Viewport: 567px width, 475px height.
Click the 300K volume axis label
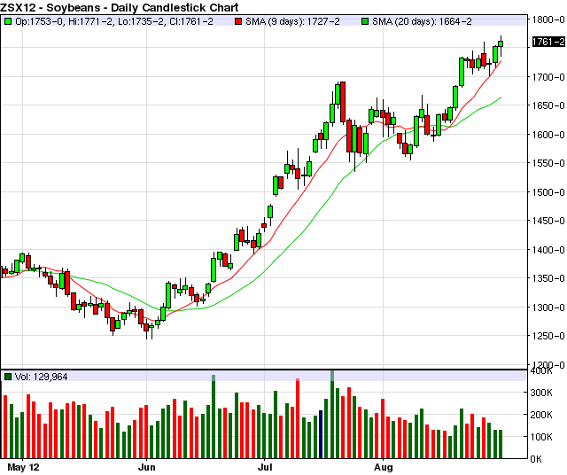click(x=541, y=393)
